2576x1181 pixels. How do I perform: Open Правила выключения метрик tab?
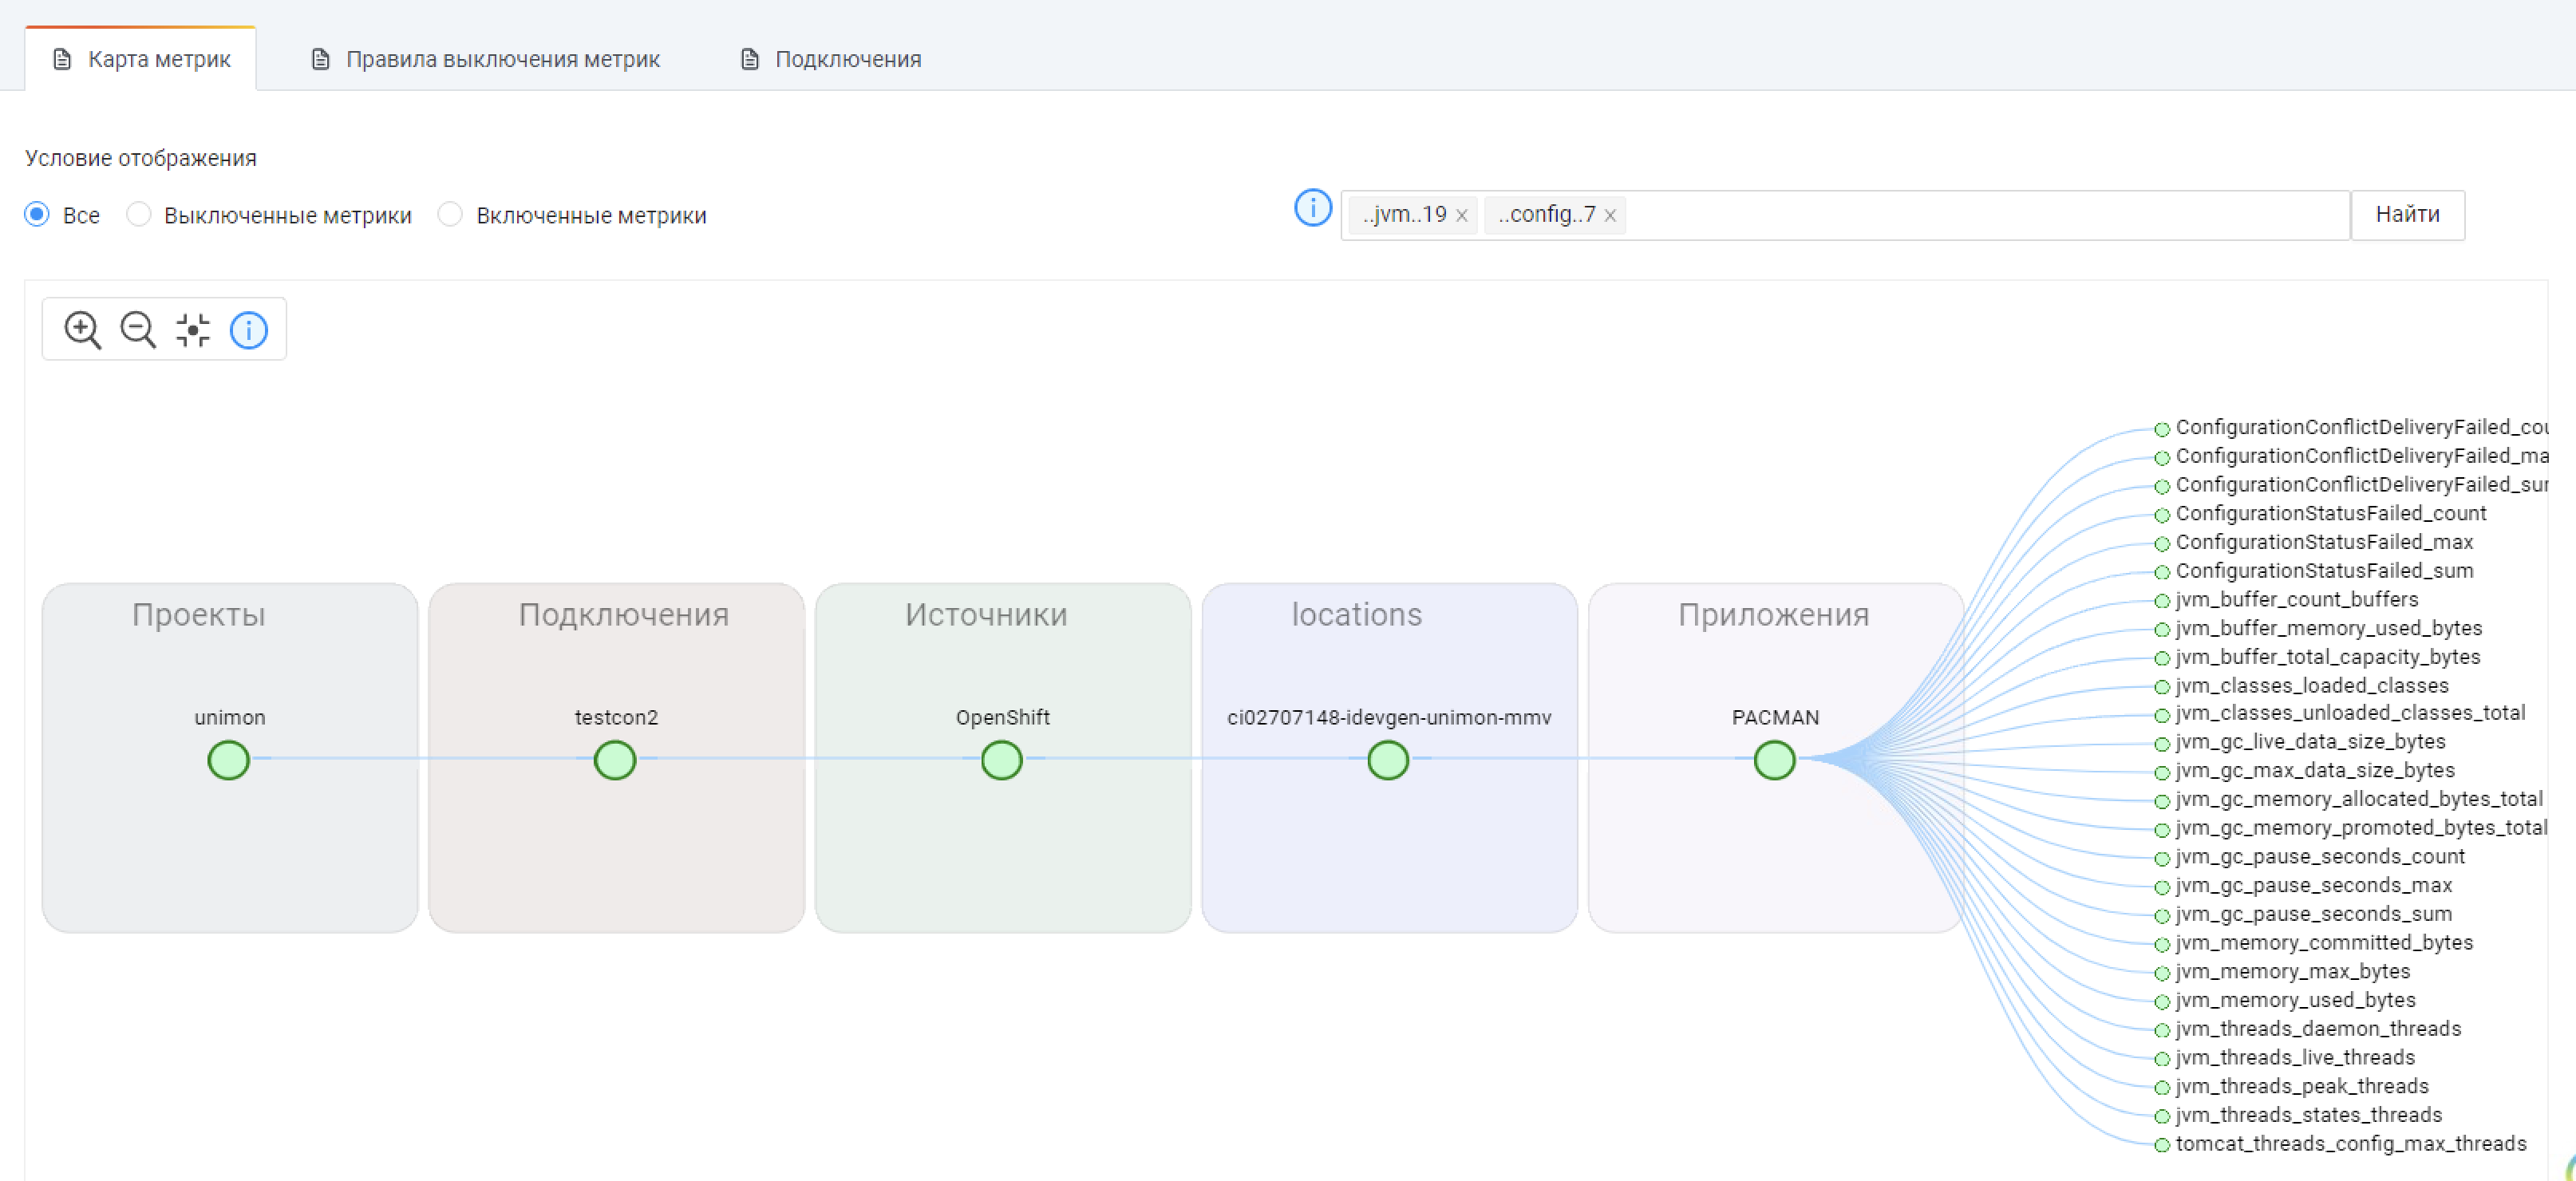click(x=485, y=60)
